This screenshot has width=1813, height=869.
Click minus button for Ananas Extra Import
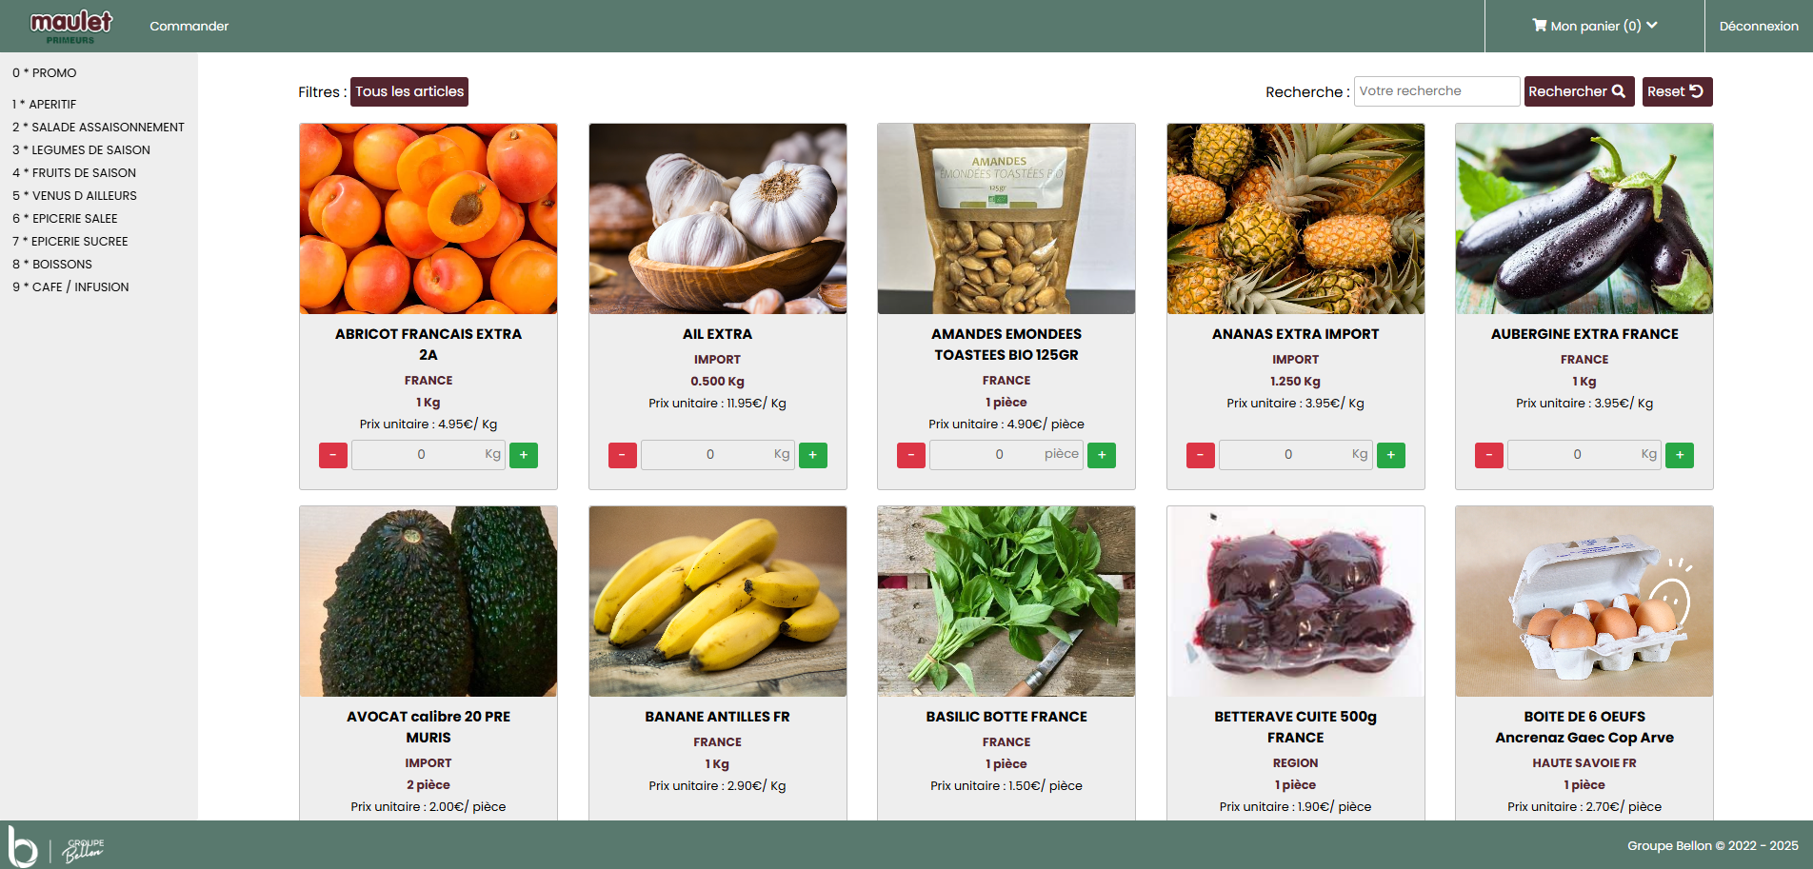click(1201, 455)
